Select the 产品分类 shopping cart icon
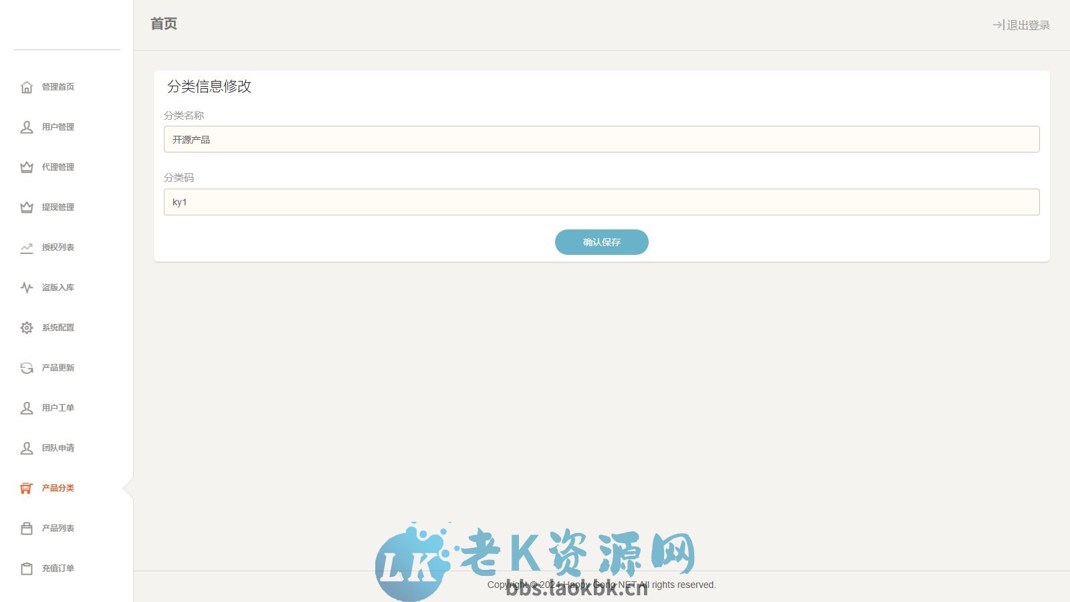1070x602 pixels. pos(26,488)
